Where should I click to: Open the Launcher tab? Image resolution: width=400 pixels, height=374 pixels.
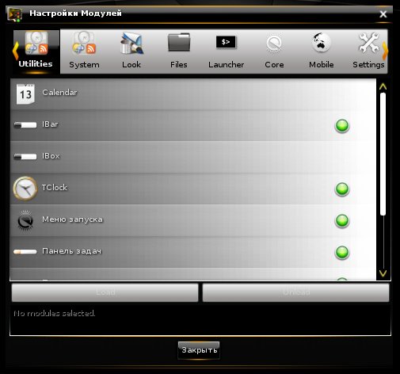point(226,52)
